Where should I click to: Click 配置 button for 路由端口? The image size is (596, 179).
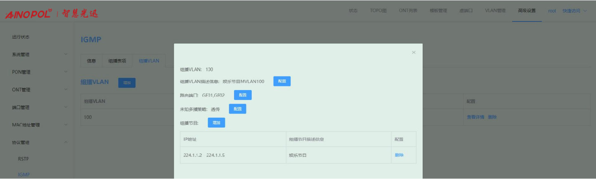click(243, 95)
